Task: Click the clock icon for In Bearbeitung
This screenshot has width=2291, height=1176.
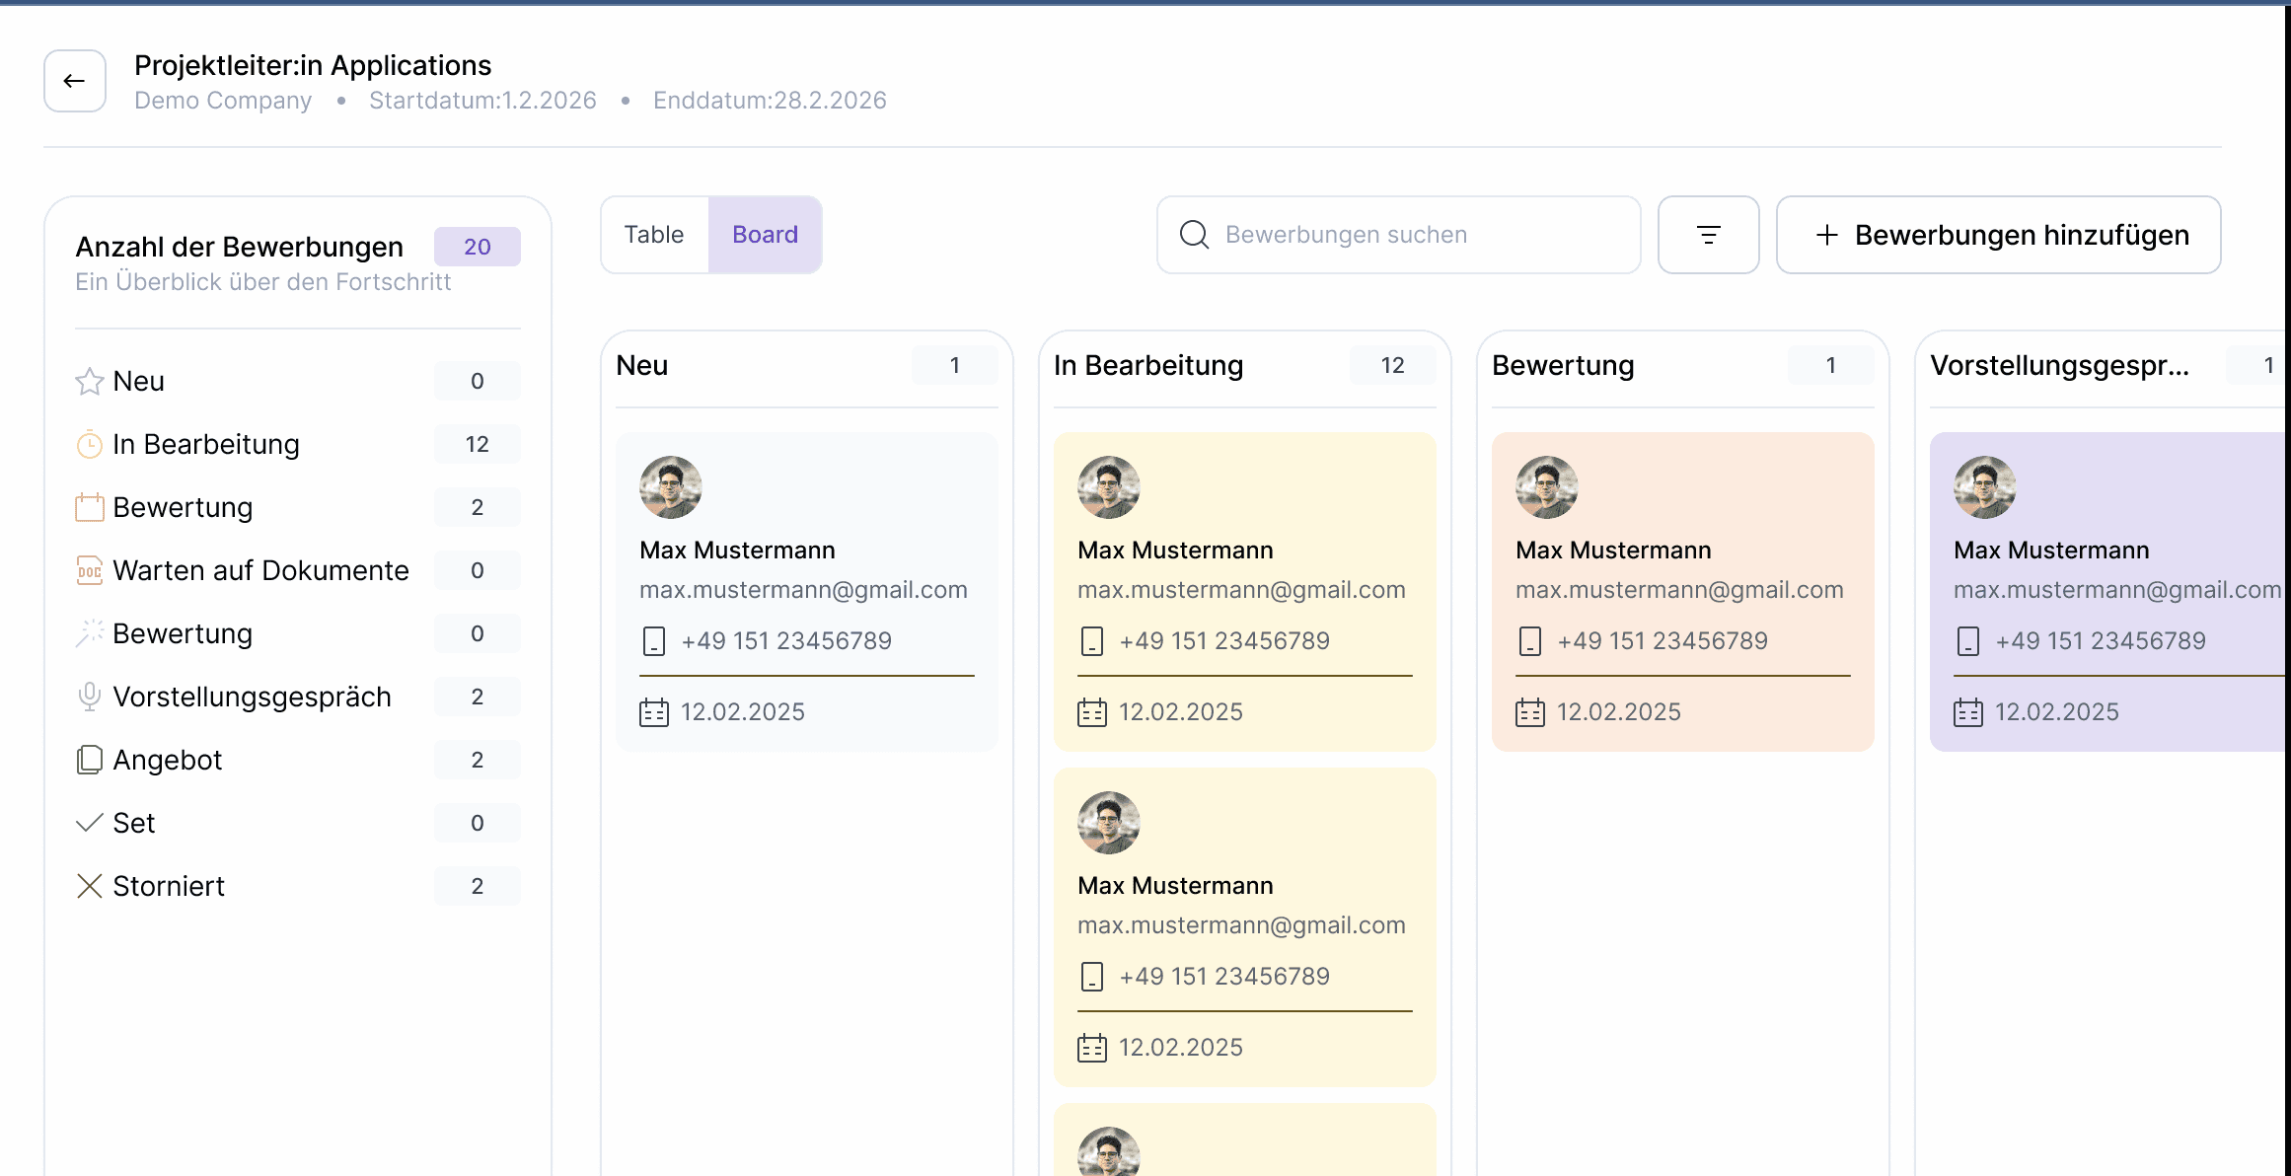Action: point(90,445)
